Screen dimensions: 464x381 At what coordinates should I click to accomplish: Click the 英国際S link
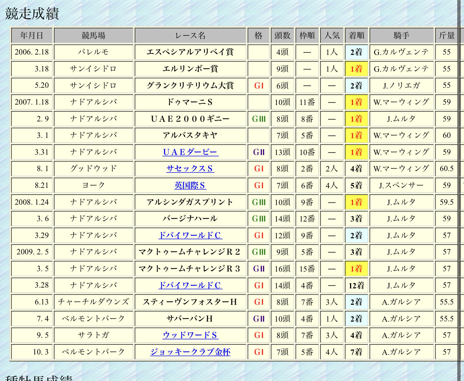pyautogui.click(x=190, y=185)
